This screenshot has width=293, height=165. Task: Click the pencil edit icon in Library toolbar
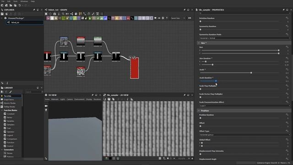coord(11,92)
